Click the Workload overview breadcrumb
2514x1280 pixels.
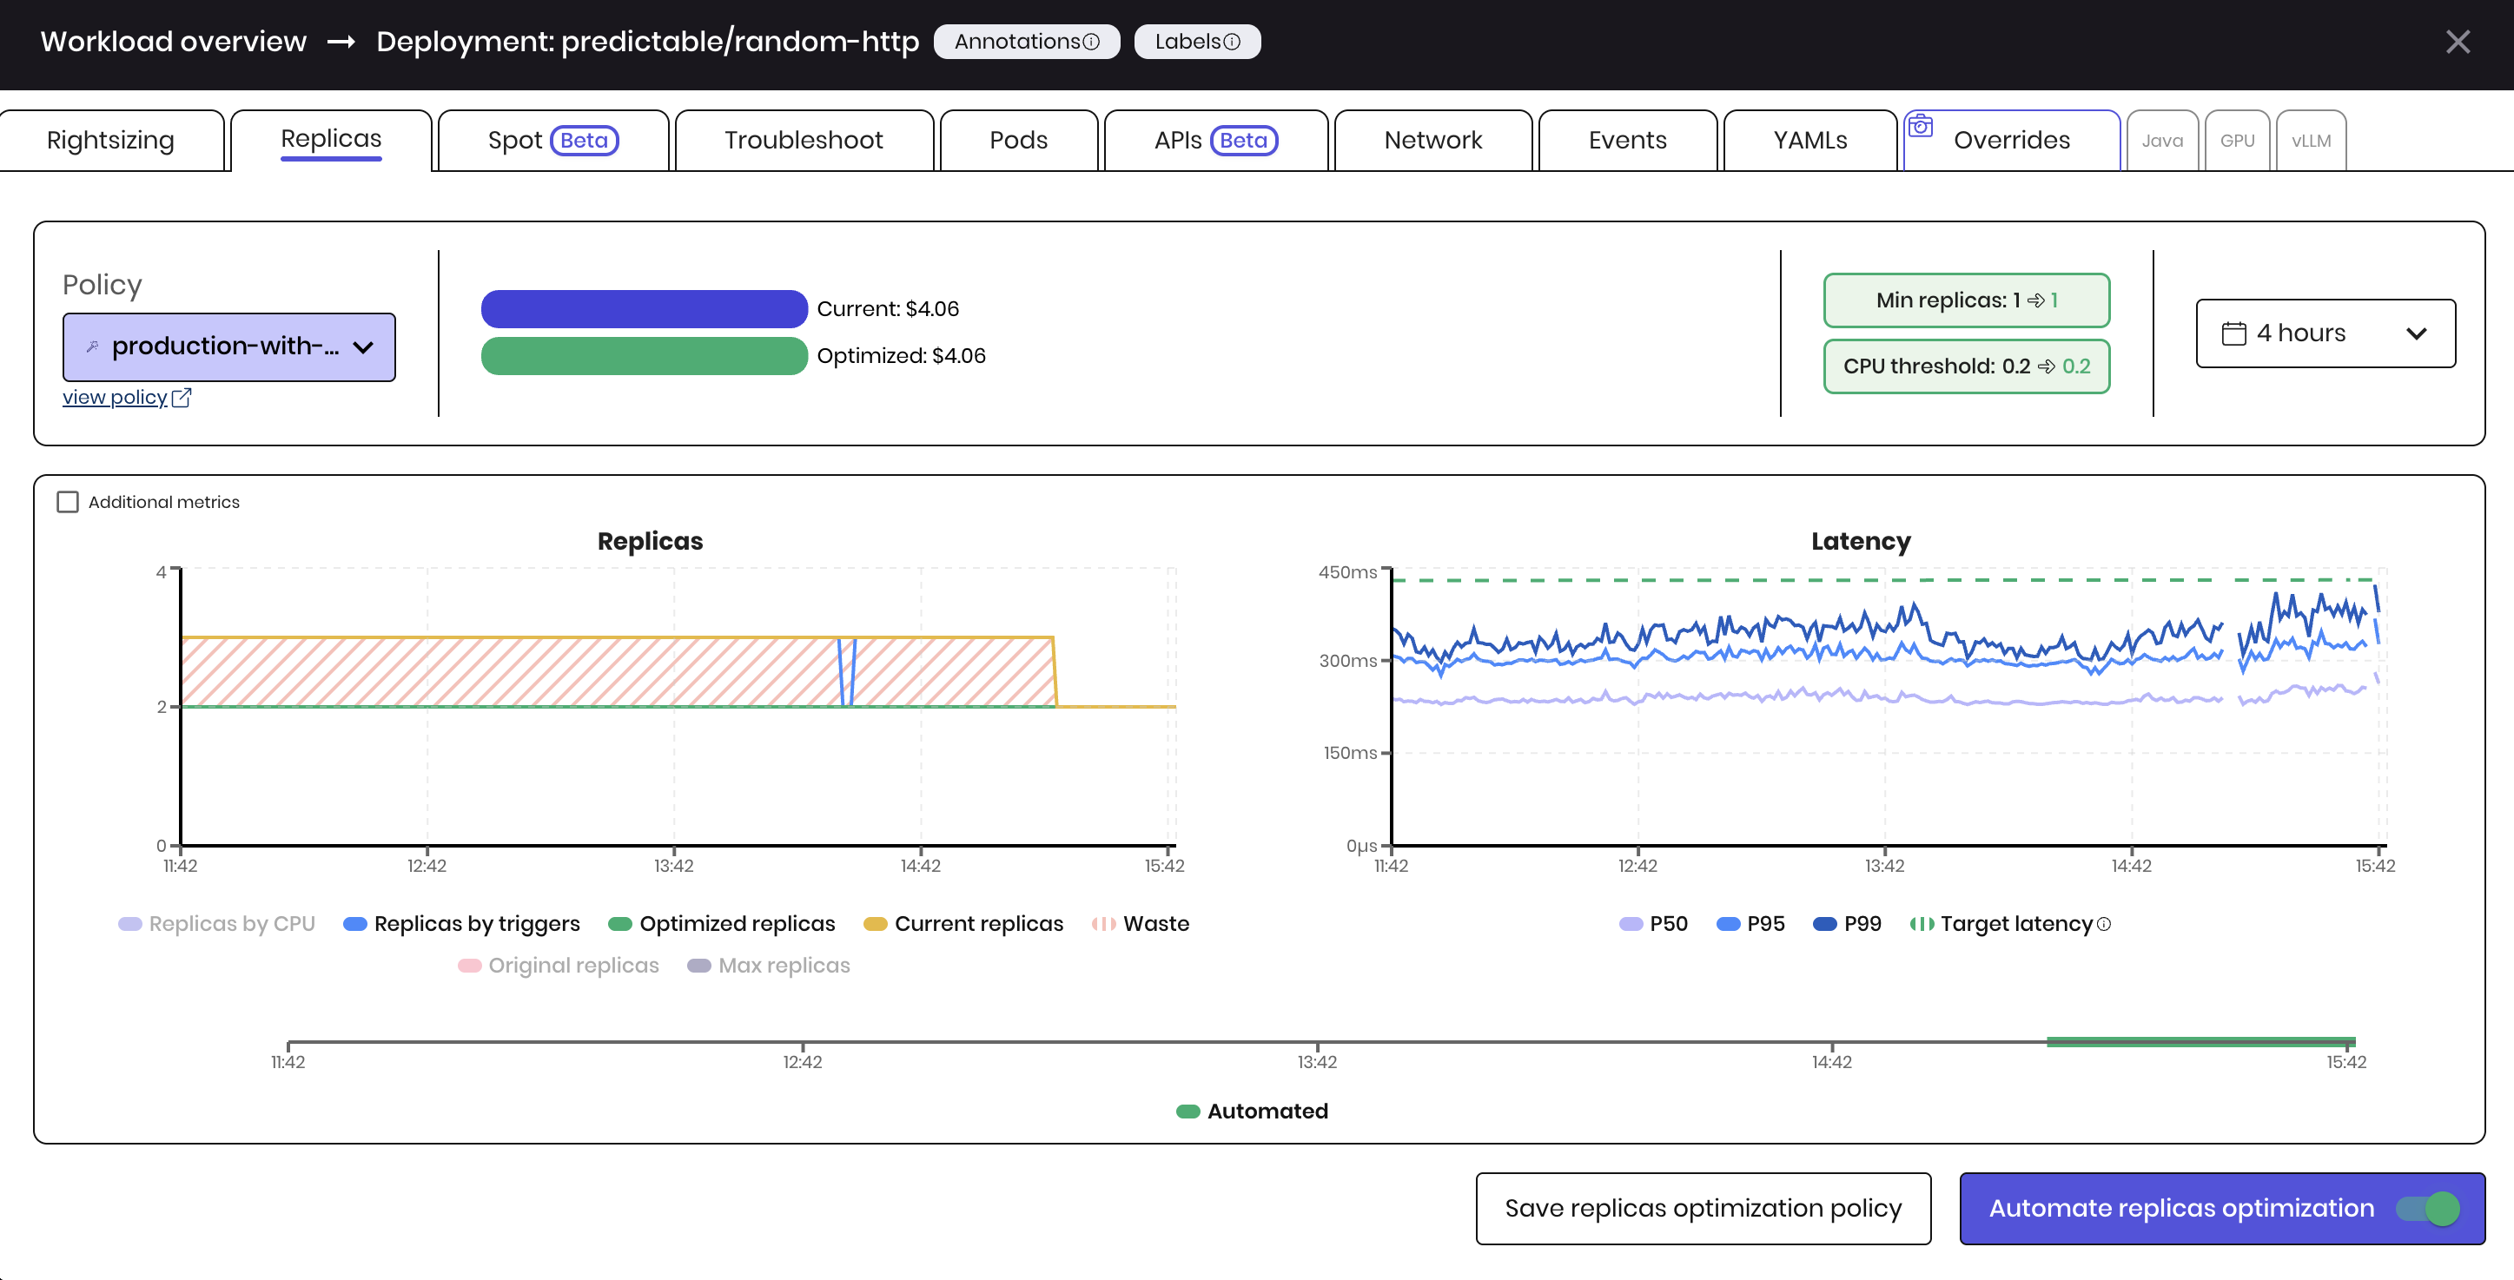(x=174, y=41)
